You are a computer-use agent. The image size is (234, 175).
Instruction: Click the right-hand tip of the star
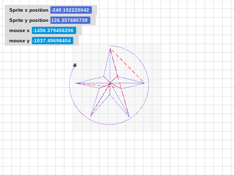(144, 83)
